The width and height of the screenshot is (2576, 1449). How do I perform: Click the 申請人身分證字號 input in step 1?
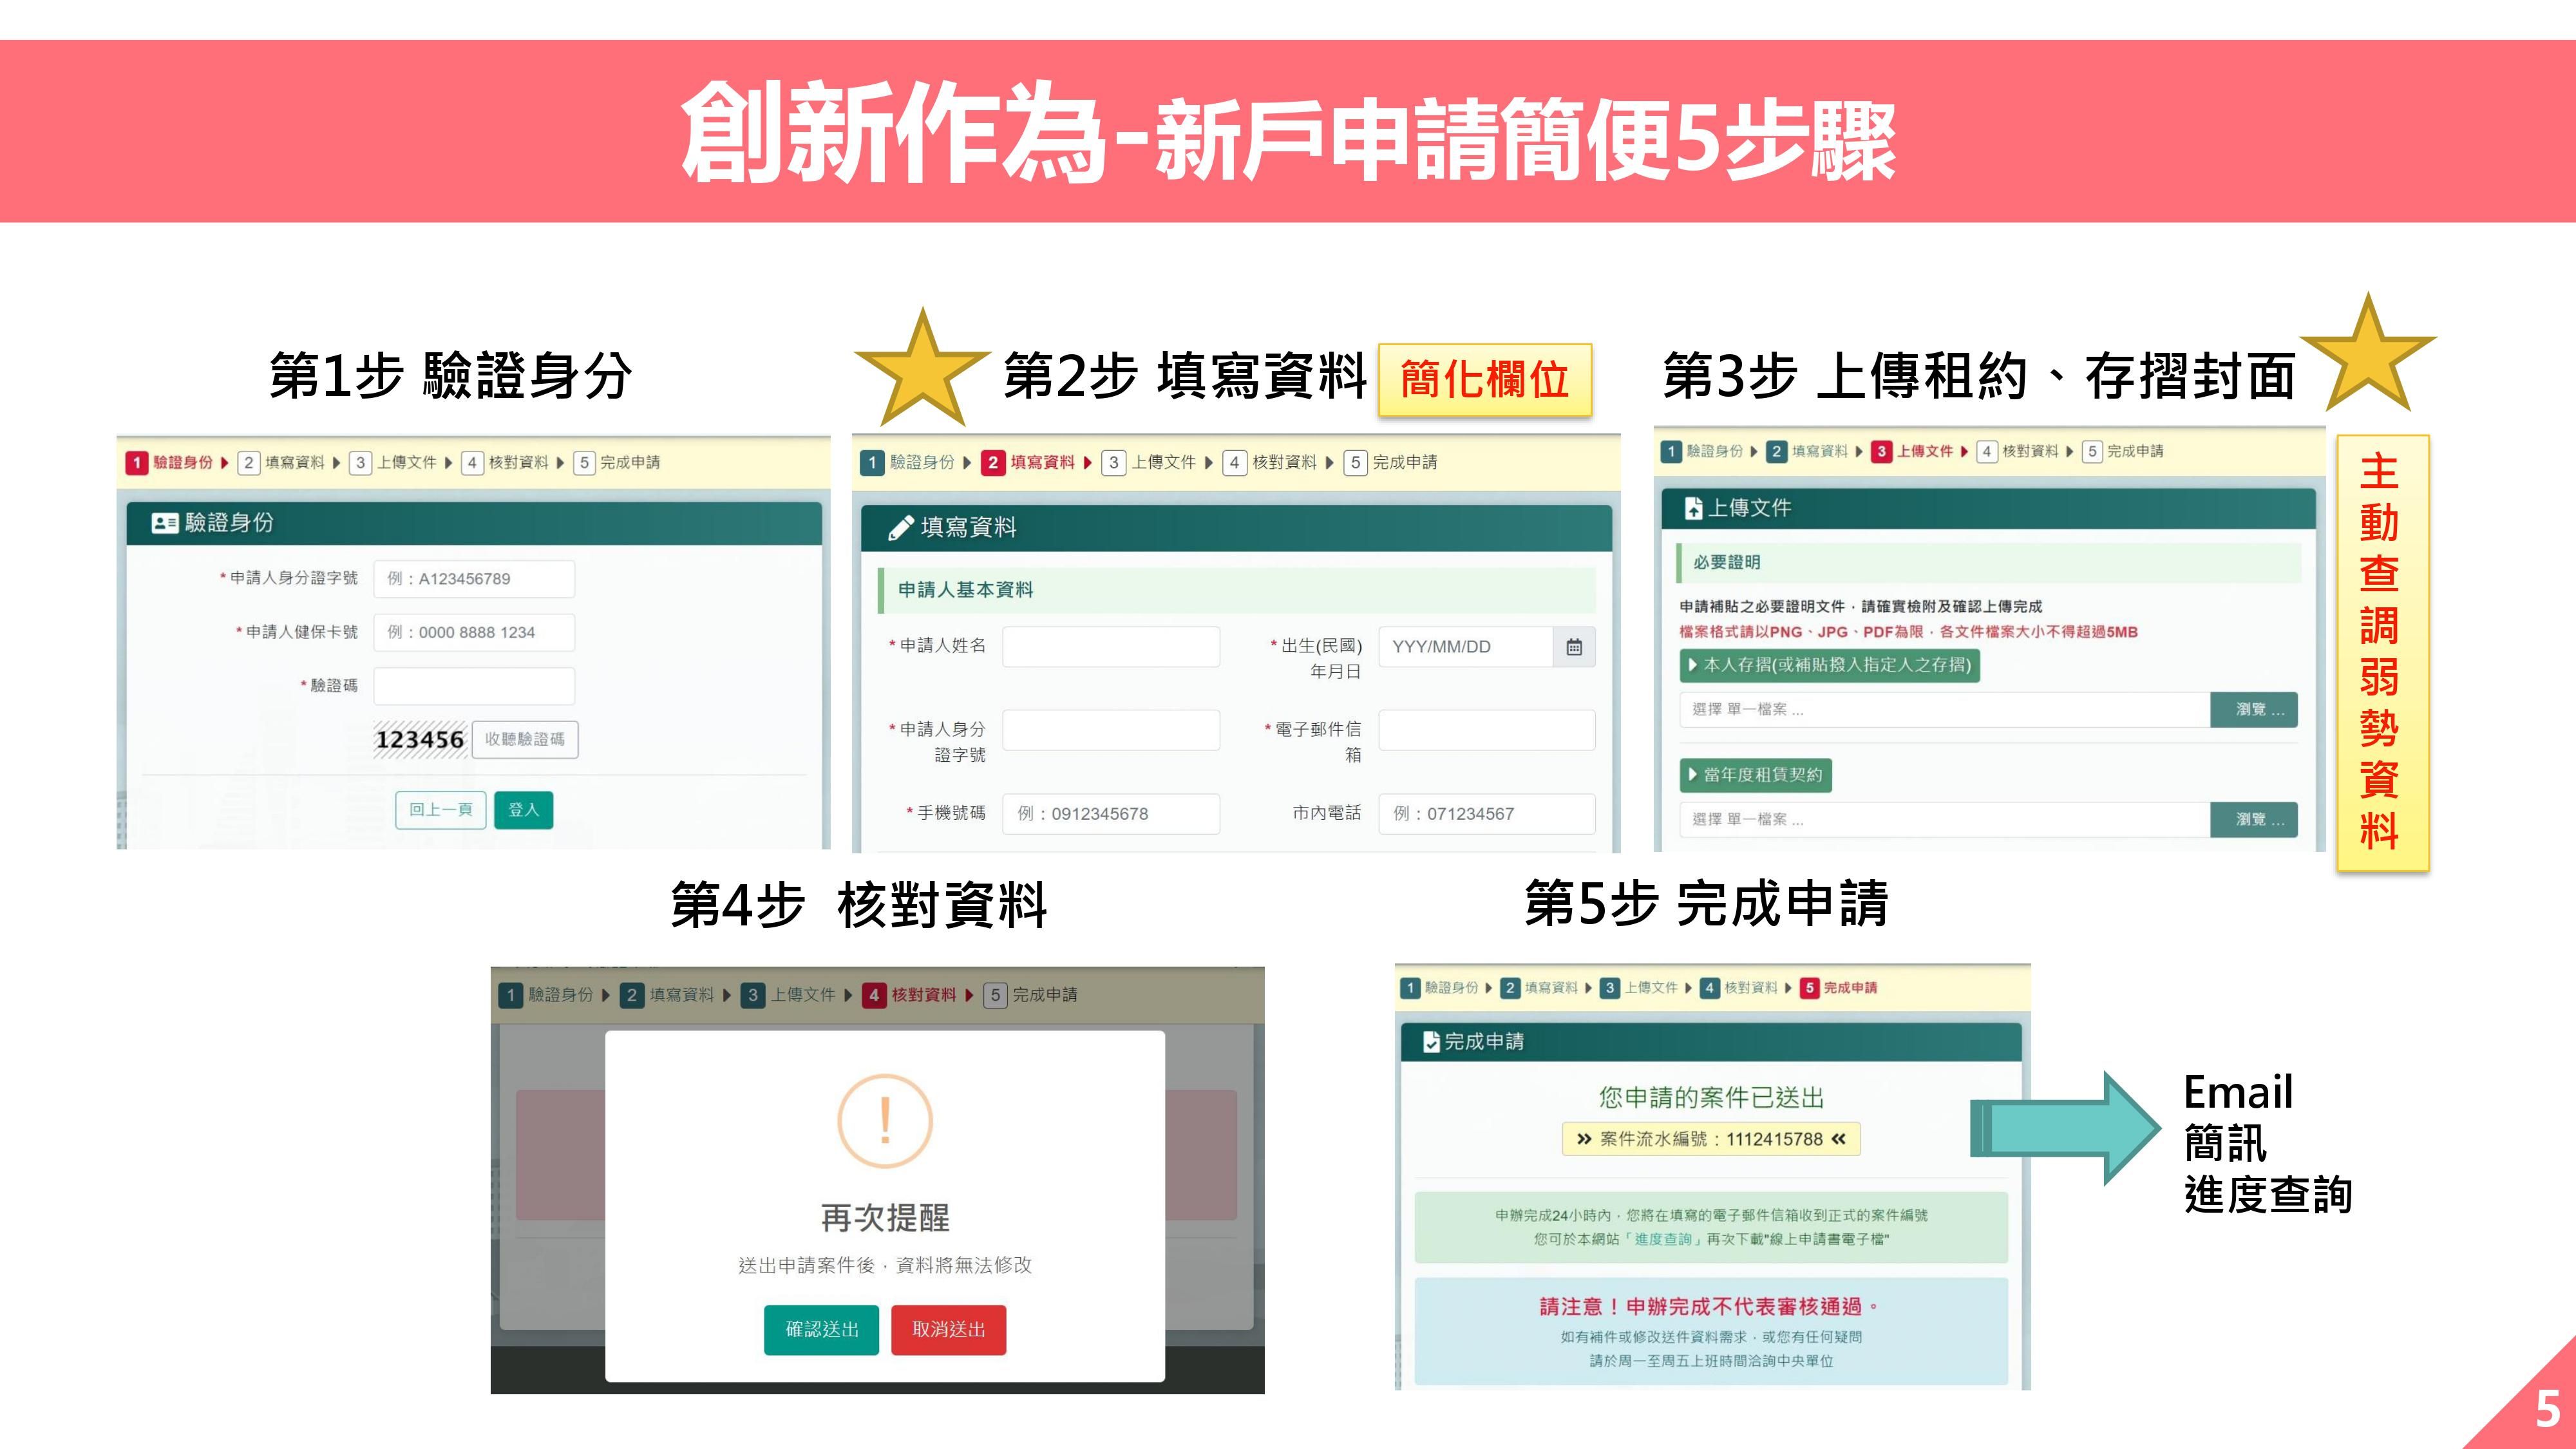tap(474, 579)
